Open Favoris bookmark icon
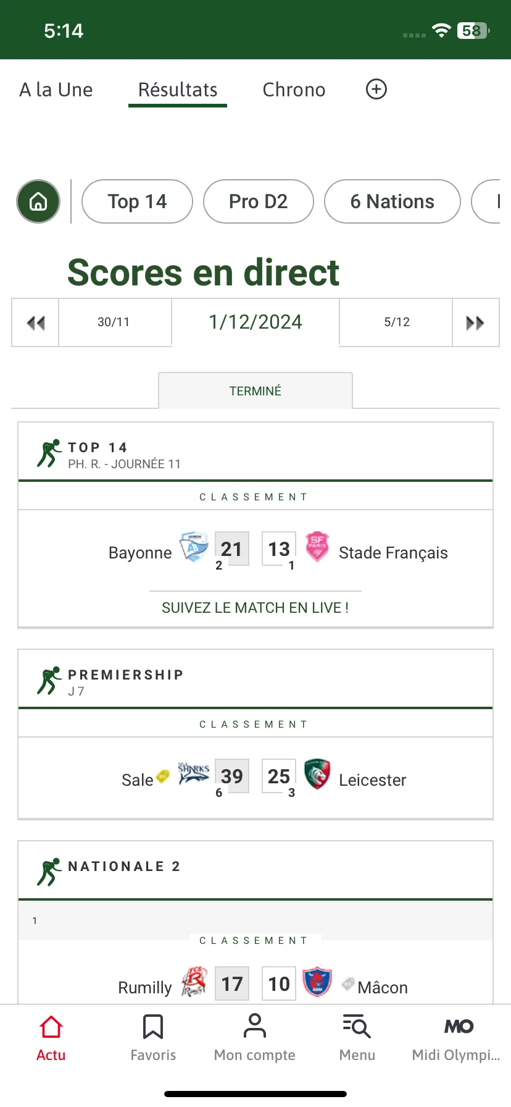The height and width of the screenshot is (1107, 511). (x=153, y=1027)
